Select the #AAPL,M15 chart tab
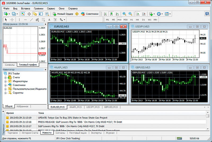The height and width of the screenshot is (142, 212). (x=75, y=107)
